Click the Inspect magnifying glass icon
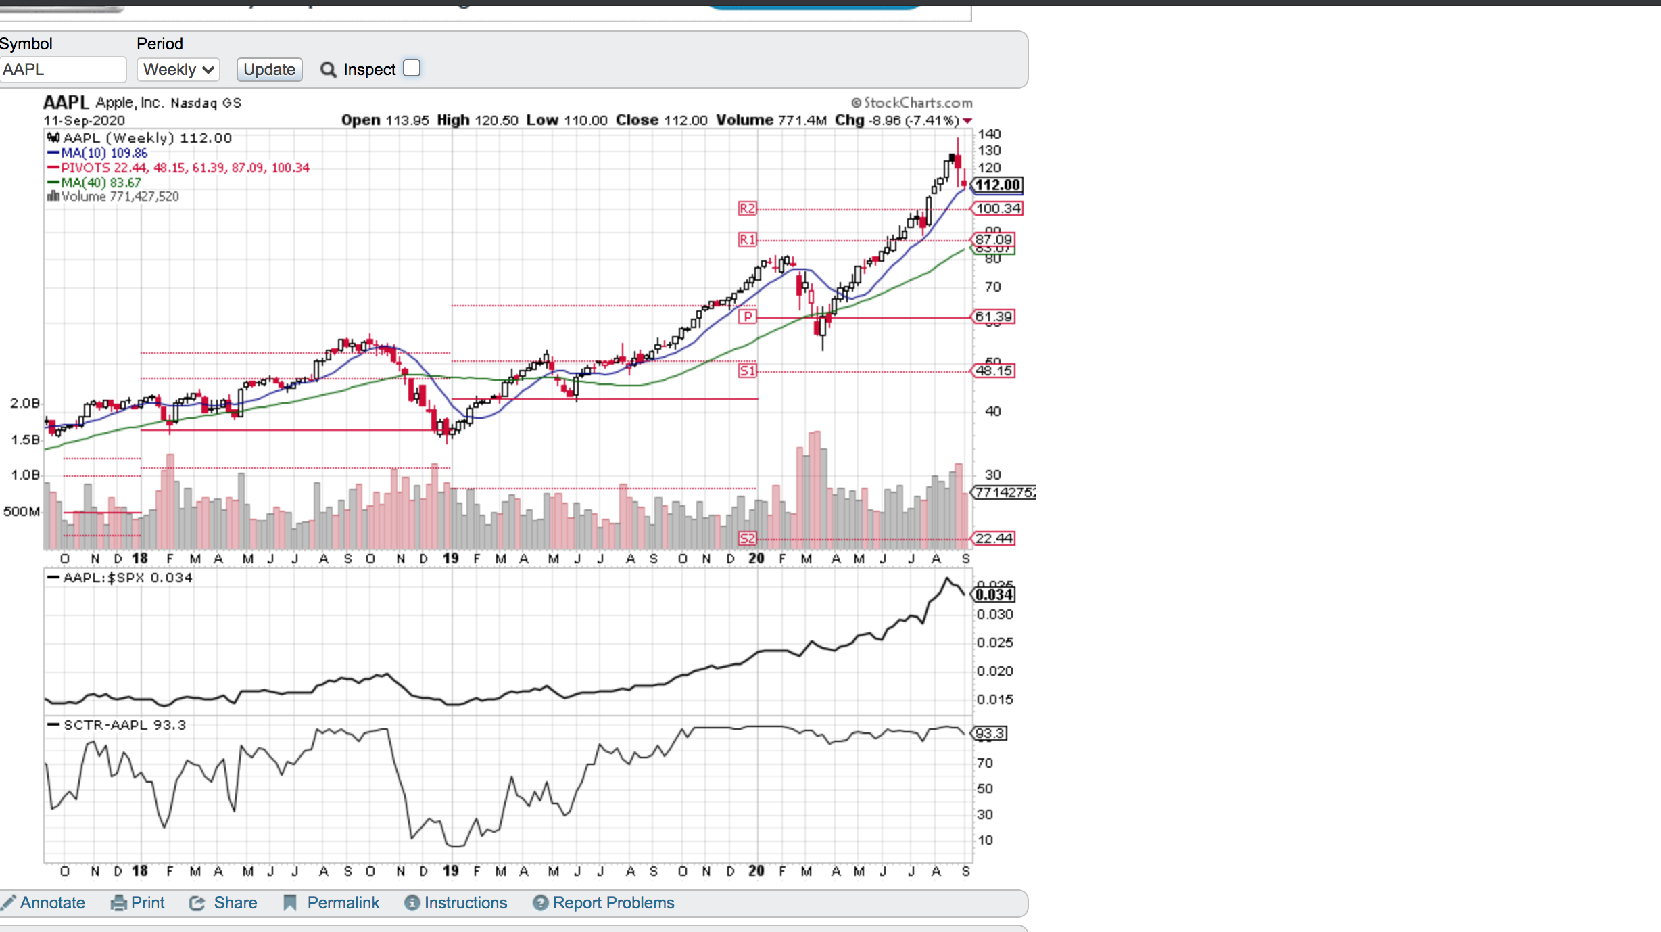The image size is (1661, 932). (327, 69)
